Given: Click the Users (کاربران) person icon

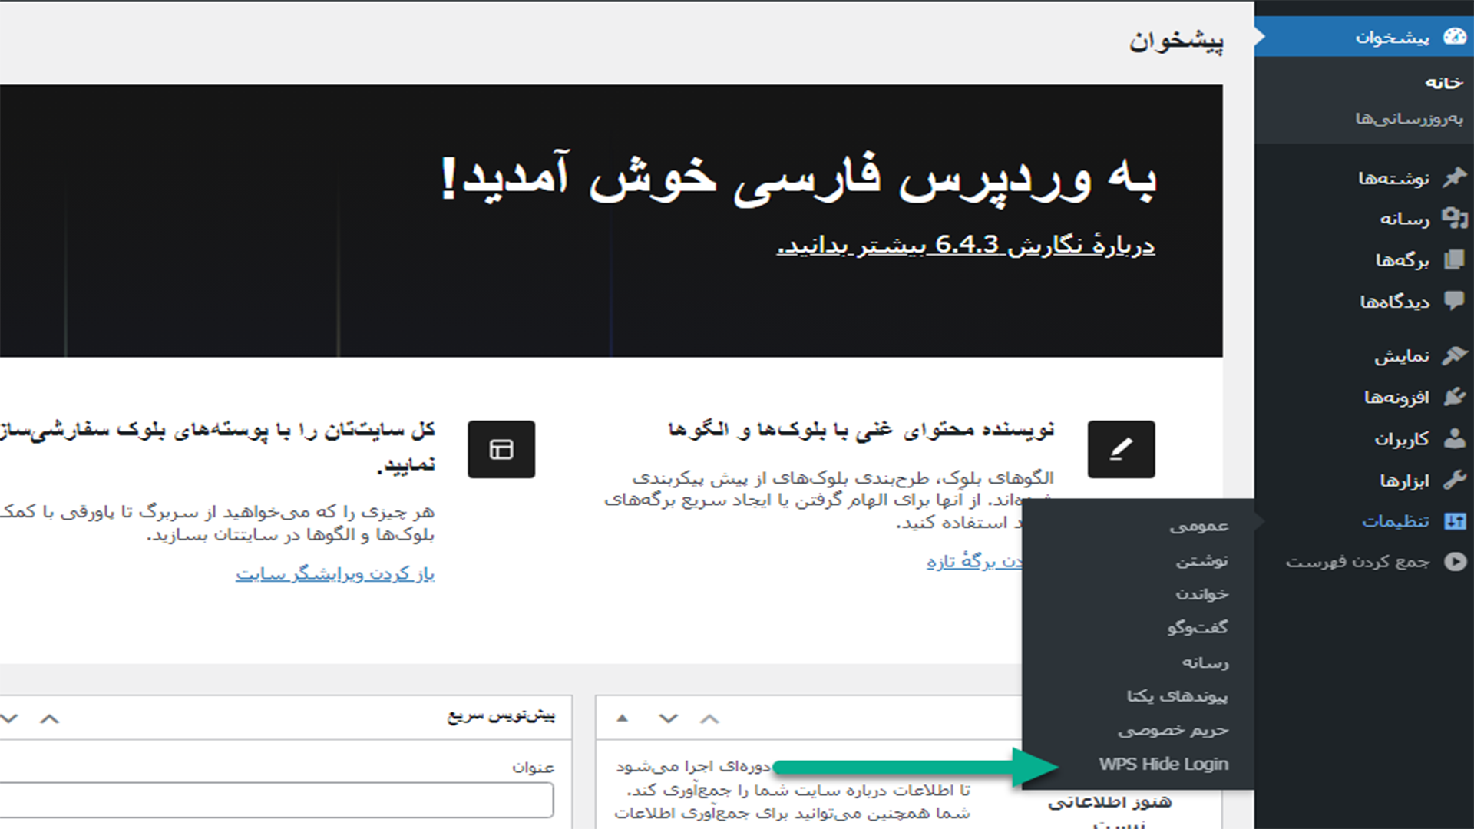Looking at the screenshot, I should pyautogui.click(x=1454, y=438).
